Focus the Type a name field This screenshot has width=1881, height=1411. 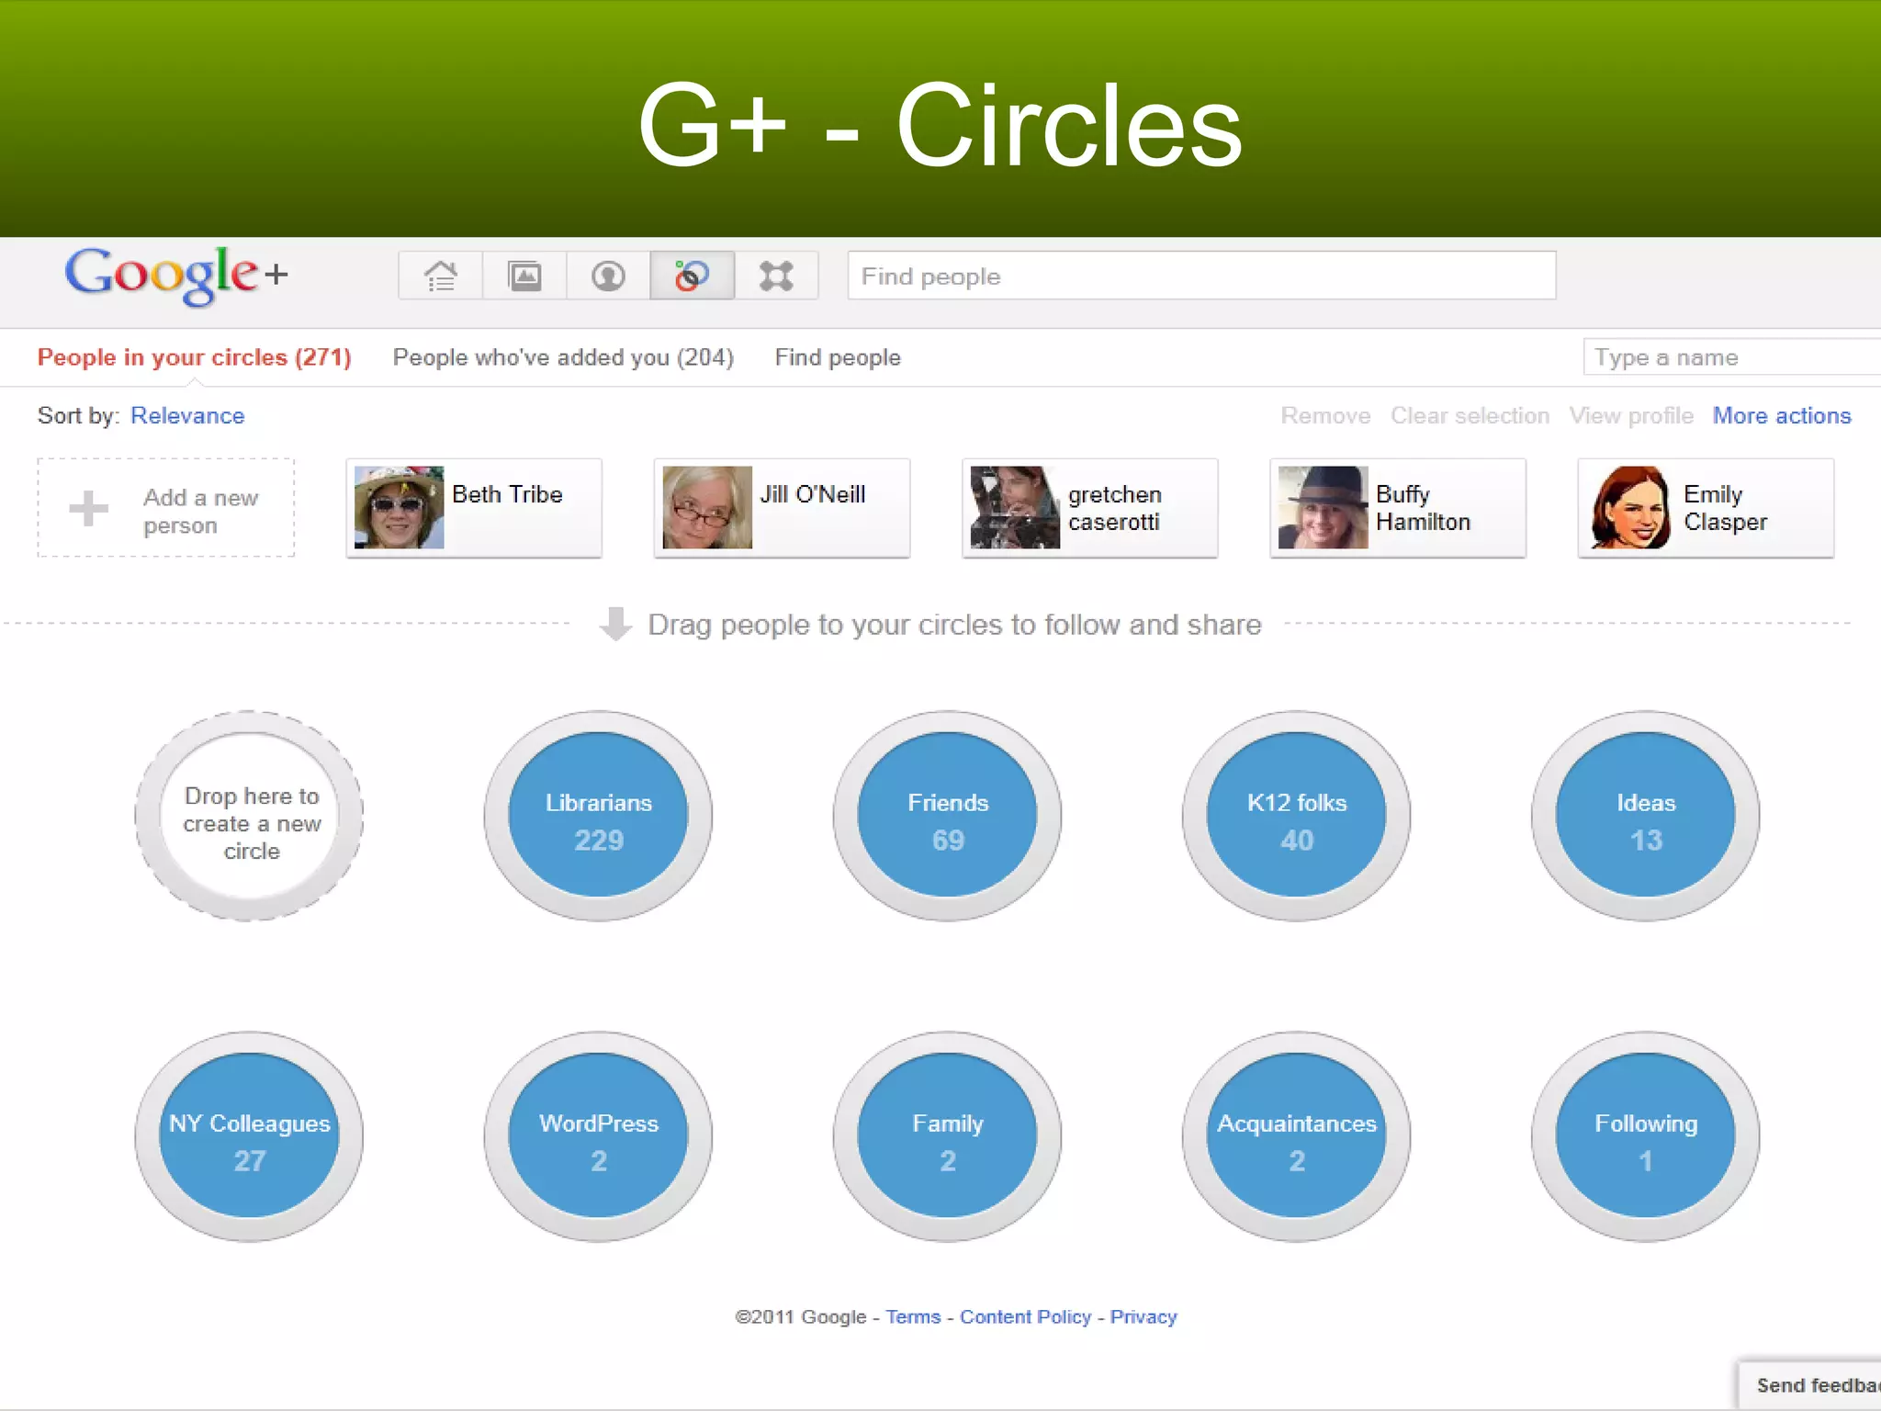point(1731,356)
